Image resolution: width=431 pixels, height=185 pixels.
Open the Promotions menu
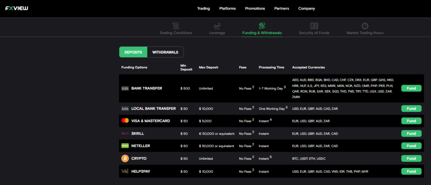click(x=255, y=8)
